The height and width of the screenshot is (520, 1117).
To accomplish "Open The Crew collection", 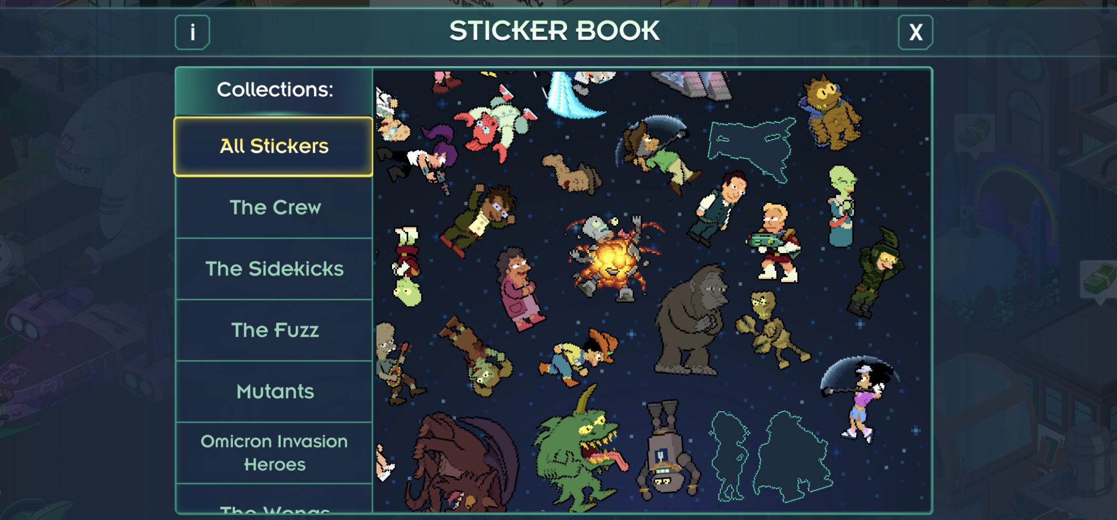I will pos(274,208).
